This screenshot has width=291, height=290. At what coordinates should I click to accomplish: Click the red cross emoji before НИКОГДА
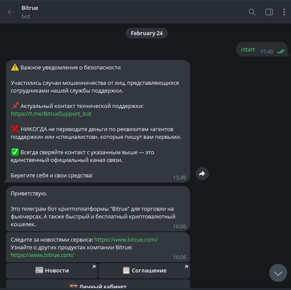(15, 129)
